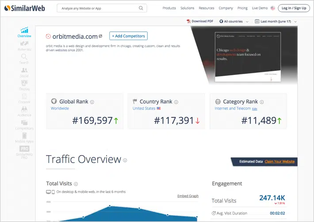The image size is (314, 222).
Task: Open external link icon beside orbitmedia.com
Action: point(100,36)
